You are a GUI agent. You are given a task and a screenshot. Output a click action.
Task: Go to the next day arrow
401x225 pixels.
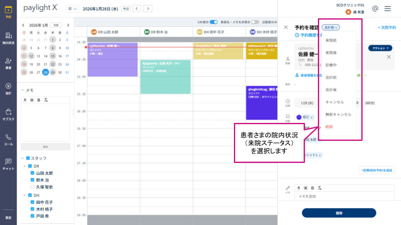(148, 9)
